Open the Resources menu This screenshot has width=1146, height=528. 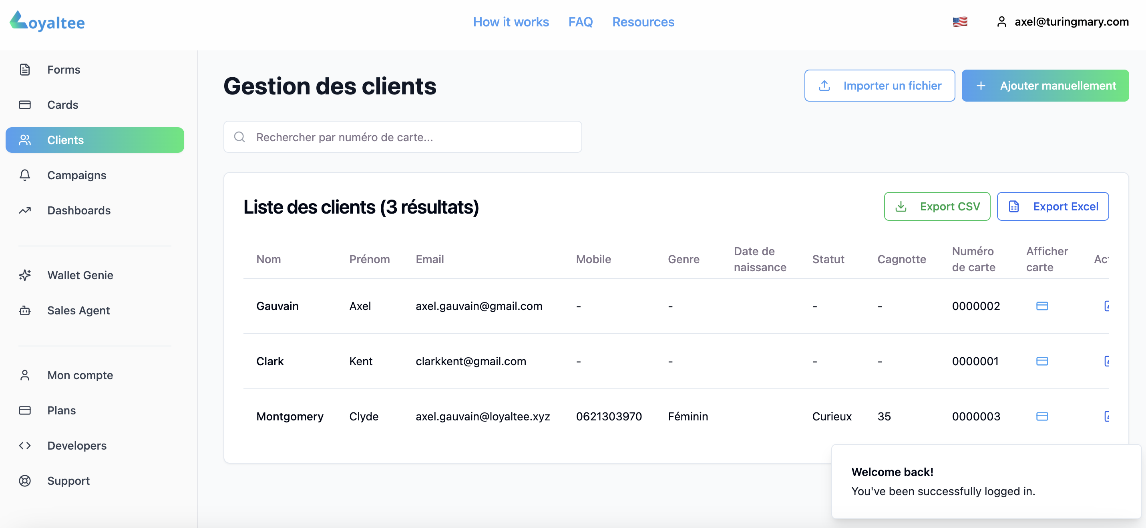tap(643, 22)
